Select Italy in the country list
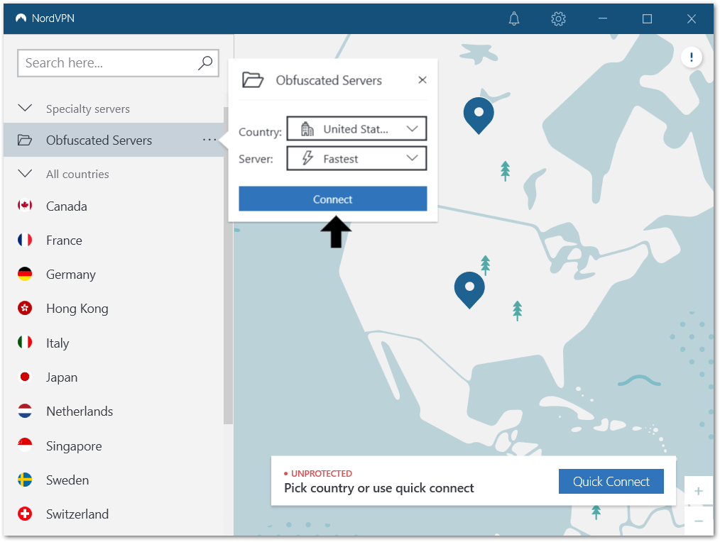The width and height of the screenshot is (720, 542). pyautogui.click(x=114, y=343)
